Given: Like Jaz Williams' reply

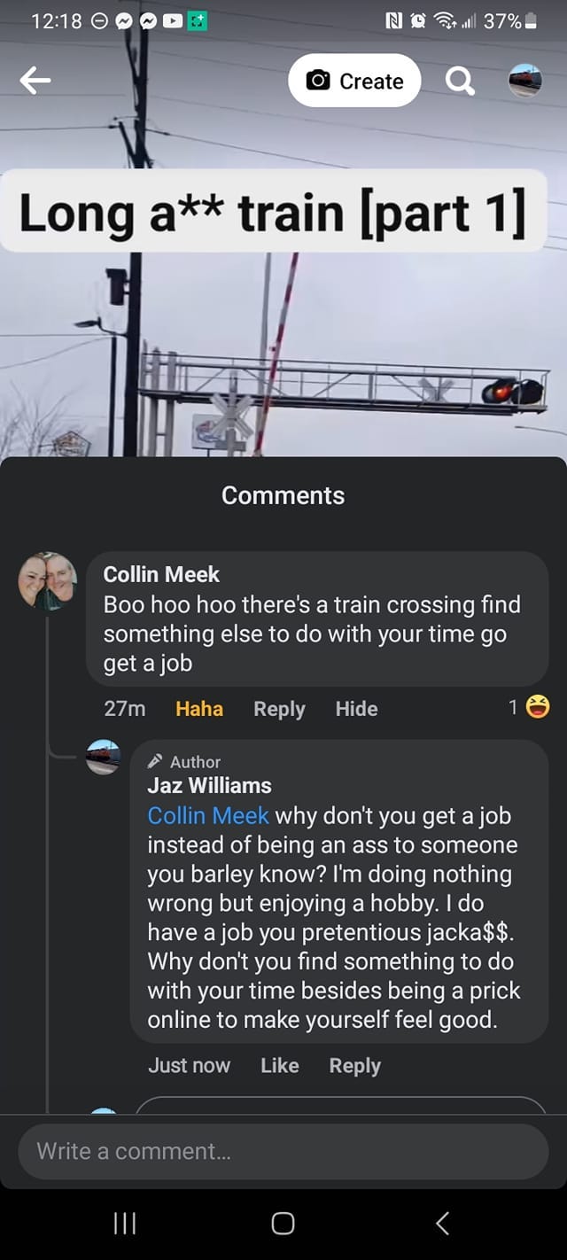Looking at the screenshot, I should (279, 1065).
